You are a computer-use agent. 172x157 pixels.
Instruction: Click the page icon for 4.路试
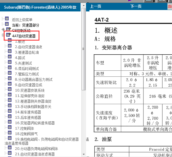[10, 56]
